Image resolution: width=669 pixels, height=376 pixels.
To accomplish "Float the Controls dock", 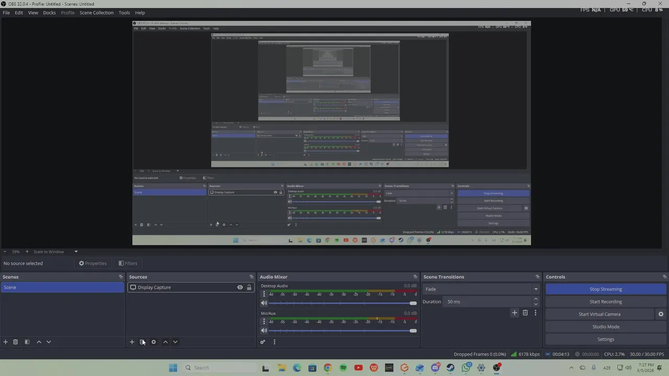I will coord(665,277).
